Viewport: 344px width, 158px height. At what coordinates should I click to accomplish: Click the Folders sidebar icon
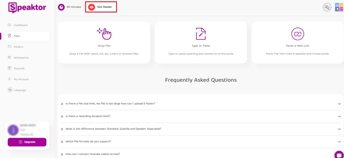click(x=9, y=46)
